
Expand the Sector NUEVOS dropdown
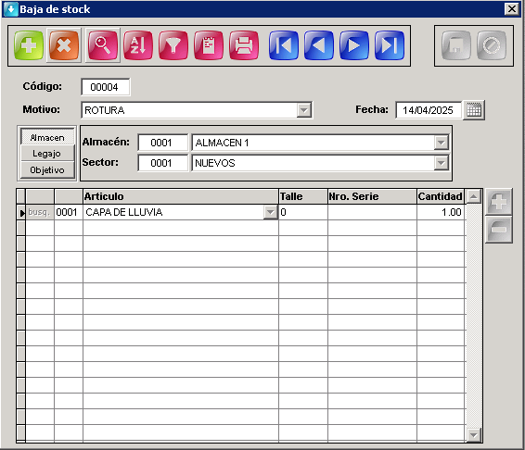[x=441, y=163]
